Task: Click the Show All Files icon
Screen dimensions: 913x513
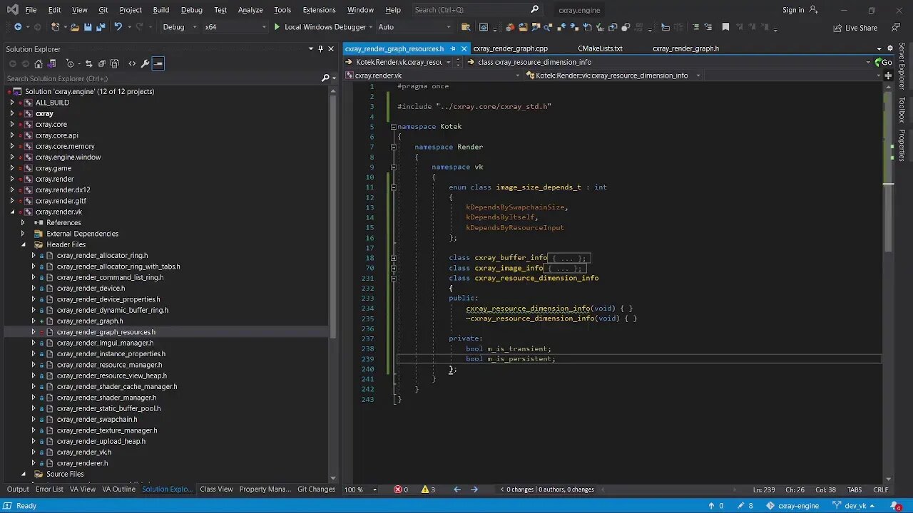Action: (x=115, y=63)
